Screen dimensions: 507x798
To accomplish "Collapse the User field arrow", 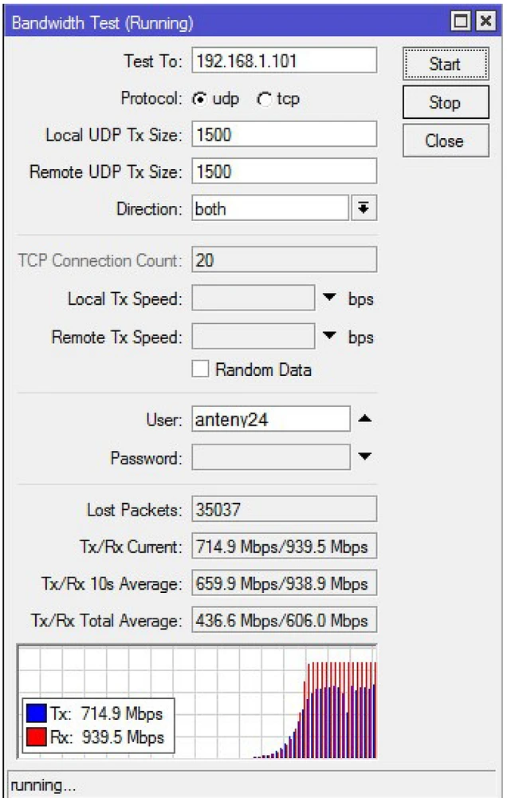I will click(364, 418).
